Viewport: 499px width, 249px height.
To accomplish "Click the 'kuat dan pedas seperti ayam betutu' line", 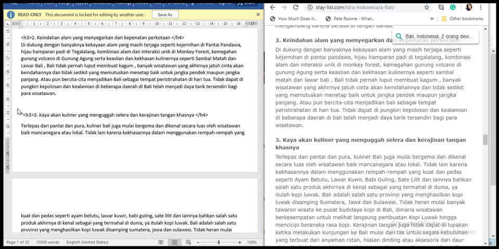I will coord(129,216).
